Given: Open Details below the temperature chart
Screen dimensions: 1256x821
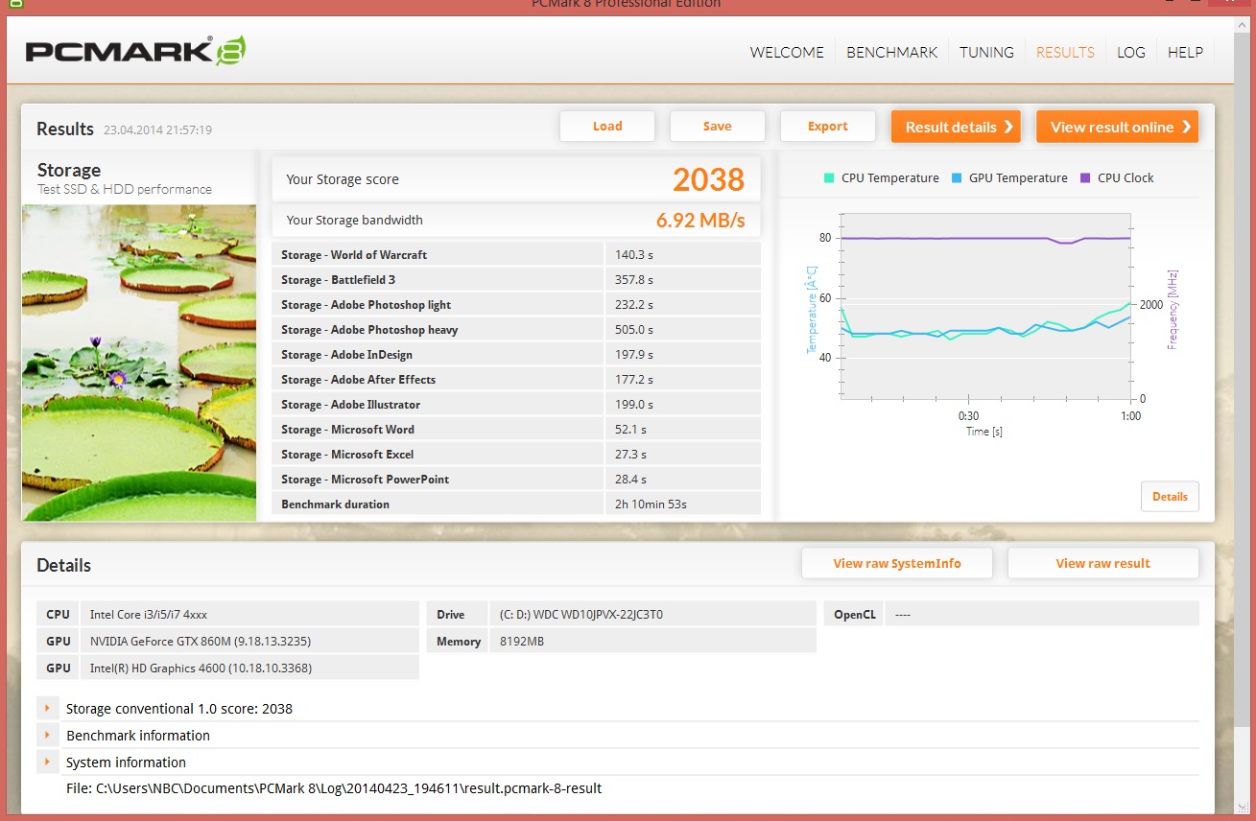Looking at the screenshot, I should (x=1170, y=497).
